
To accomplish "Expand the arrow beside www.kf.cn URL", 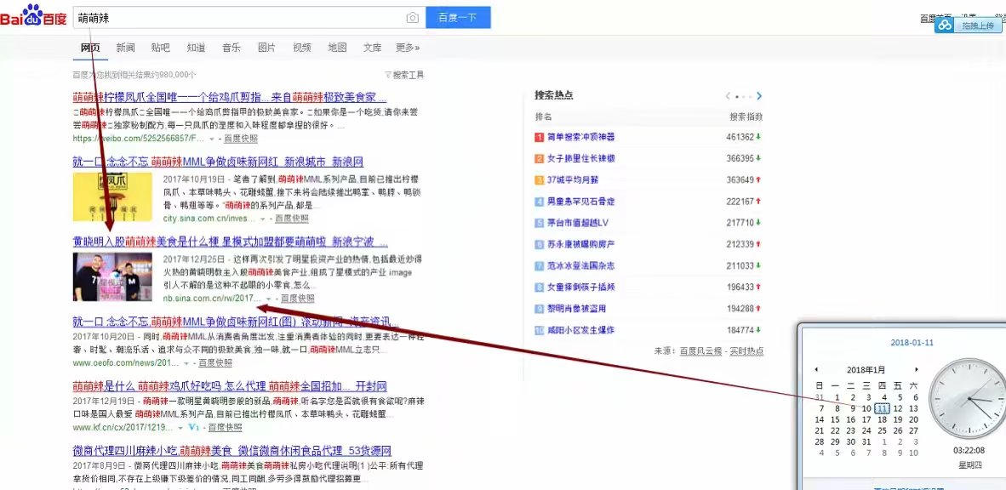I will coord(181,427).
